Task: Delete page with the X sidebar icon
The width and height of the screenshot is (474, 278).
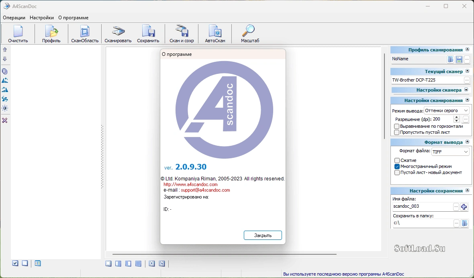Action: tap(5, 121)
